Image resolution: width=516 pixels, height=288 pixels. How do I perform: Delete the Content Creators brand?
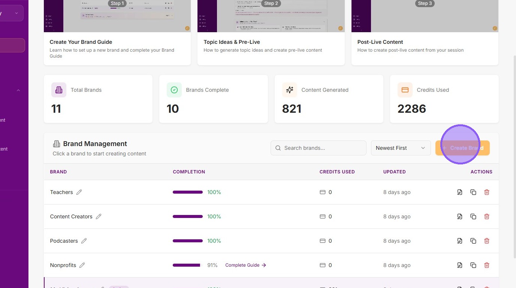pos(487,216)
